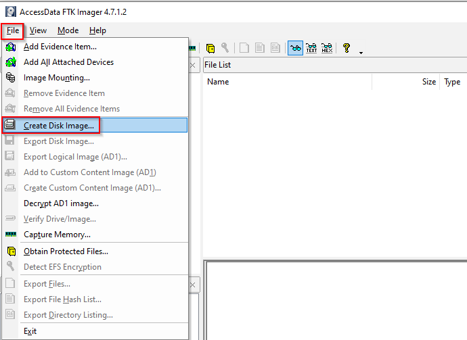Click the toolbar memory capture icon behind menu
Image resolution: width=467 pixels, height=340 pixels.
click(x=192, y=48)
